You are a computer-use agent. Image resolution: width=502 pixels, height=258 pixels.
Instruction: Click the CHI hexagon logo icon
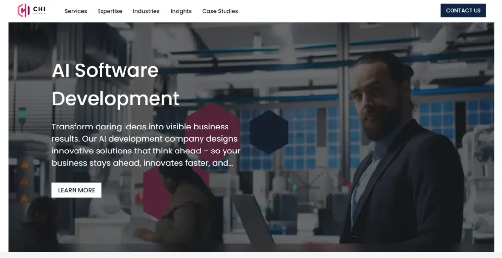[23, 10]
